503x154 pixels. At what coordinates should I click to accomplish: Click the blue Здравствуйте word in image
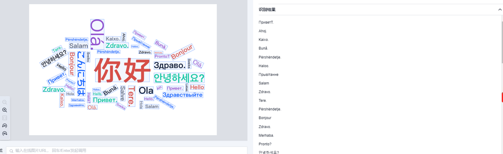pyautogui.click(x=182, y=95)
